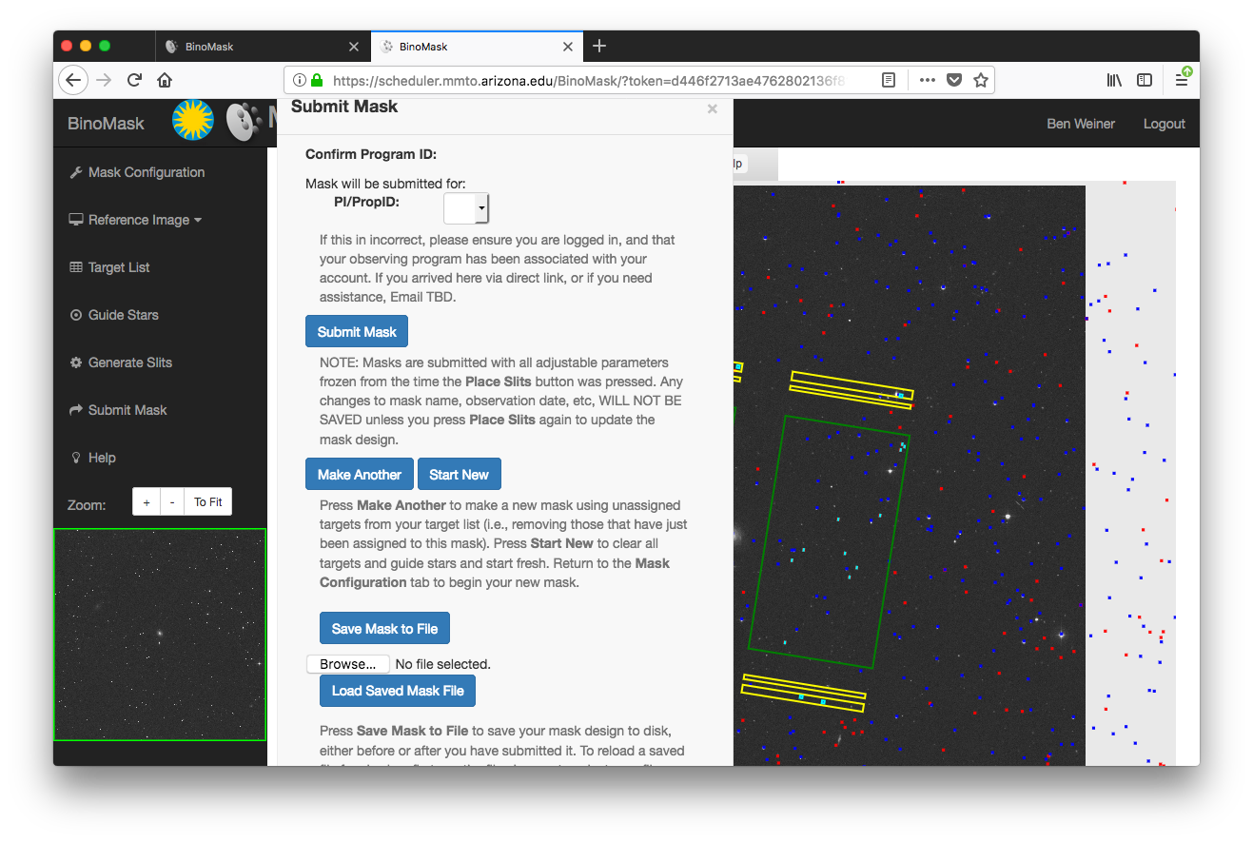The image size is (1253, 842).
Task: Open new browser tab with plus
Action: click(x=598, y=46)
